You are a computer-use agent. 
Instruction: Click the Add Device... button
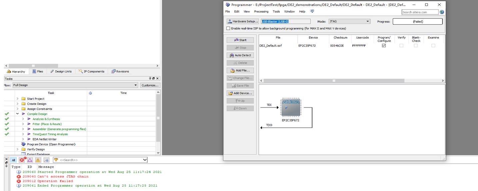click(x=240, y=93)
